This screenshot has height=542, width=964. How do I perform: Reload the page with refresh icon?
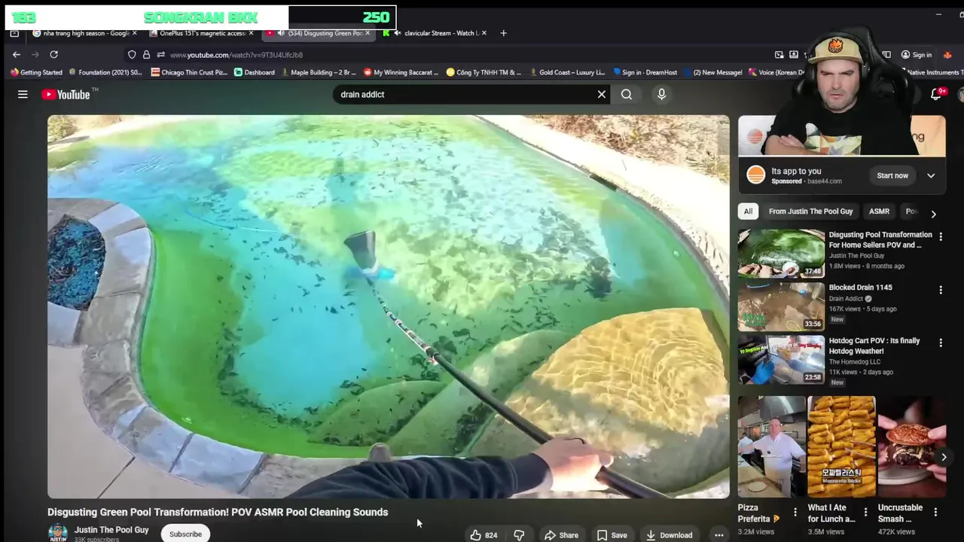[x=53, y=54]
